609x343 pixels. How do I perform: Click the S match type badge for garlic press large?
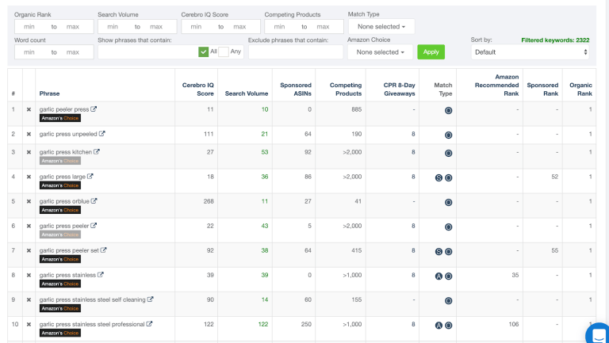click(x=439, y=177)
